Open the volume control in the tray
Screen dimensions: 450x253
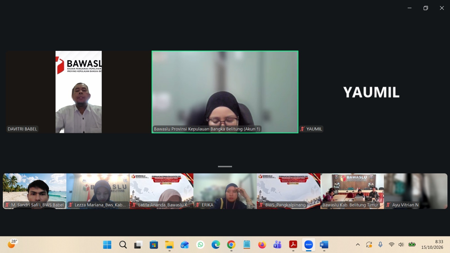point(401,245)
